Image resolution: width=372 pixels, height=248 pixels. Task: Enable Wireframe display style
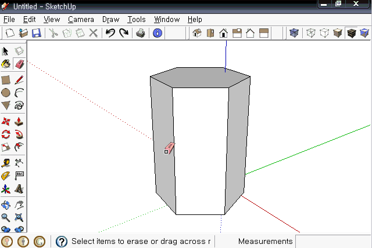click(310, 33)
